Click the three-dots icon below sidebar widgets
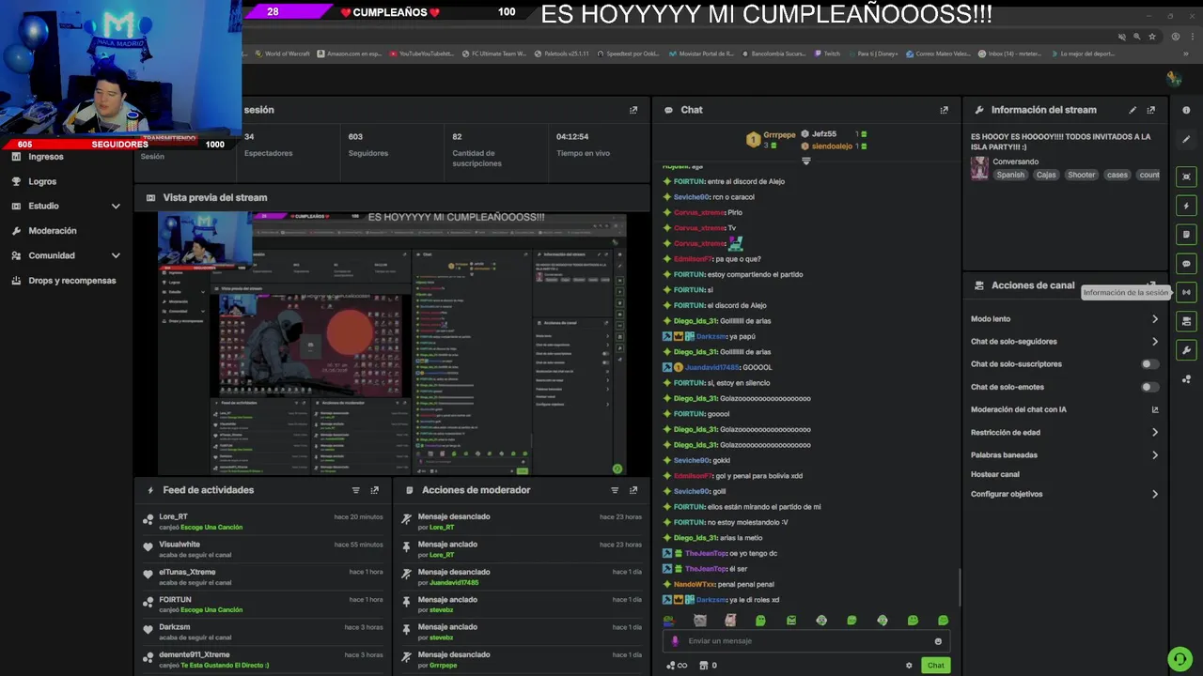1203x676 pixels. (x=1186, y=379)
